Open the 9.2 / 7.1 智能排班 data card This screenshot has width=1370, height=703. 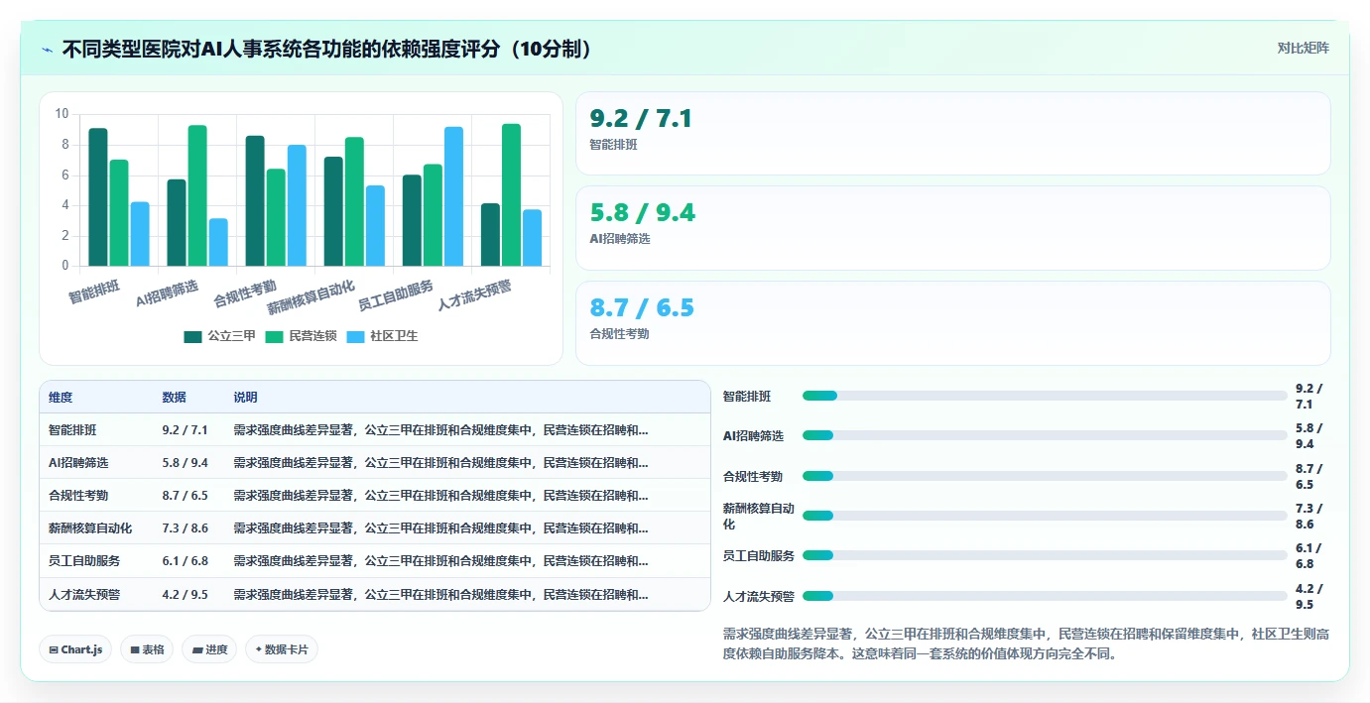point(952,133)
